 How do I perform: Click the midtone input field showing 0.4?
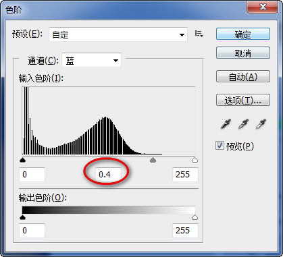coord(108,174)
